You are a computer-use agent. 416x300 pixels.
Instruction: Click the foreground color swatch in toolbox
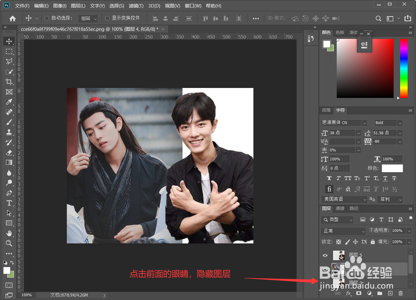[7, 270]
